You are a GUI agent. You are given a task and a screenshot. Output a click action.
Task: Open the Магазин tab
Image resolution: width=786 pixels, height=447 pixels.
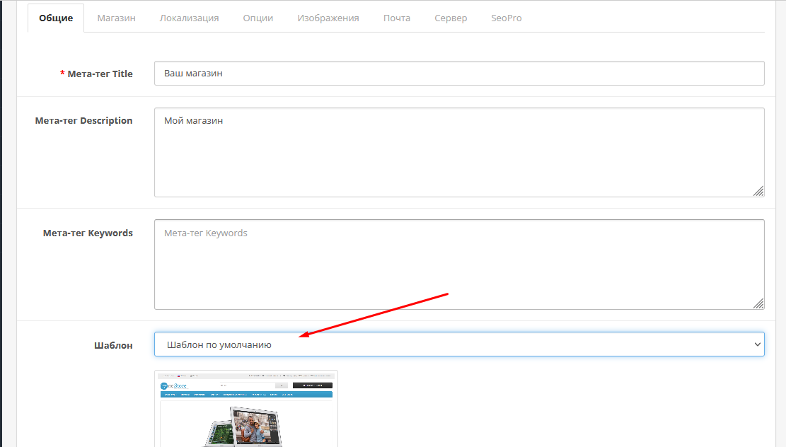coord(116,18)
